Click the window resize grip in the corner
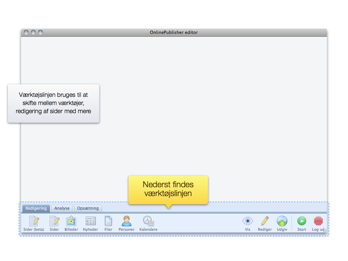The image size is (348, 261). tap(325, 231)
